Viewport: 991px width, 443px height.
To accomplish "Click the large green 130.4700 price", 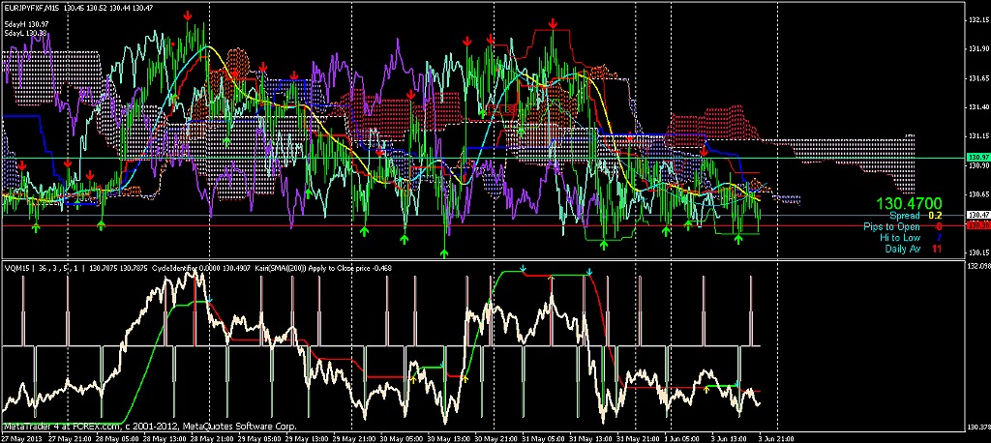I will click(x=910, y=203).
